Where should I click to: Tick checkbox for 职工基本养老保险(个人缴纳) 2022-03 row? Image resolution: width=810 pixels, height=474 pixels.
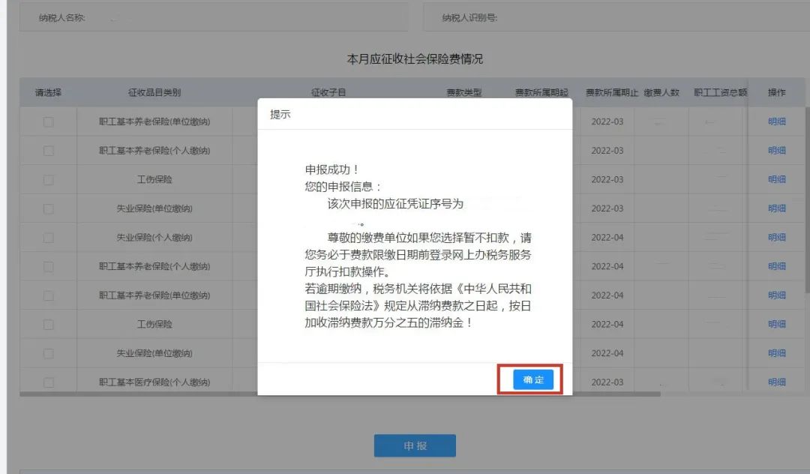[49, 151]
